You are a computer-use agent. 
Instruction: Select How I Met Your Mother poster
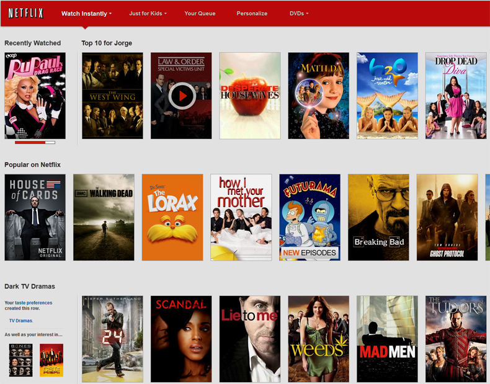point(241,217)
